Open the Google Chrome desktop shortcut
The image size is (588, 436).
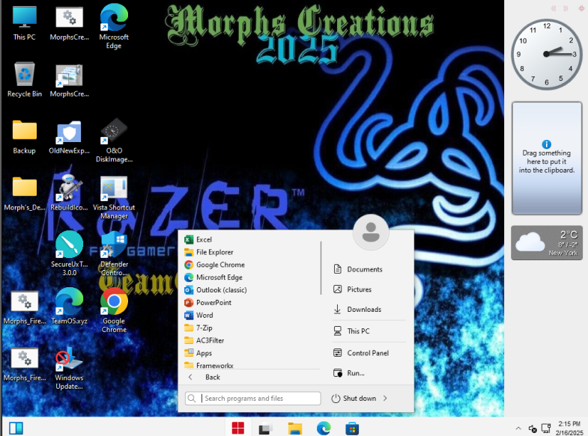point(114,310)
